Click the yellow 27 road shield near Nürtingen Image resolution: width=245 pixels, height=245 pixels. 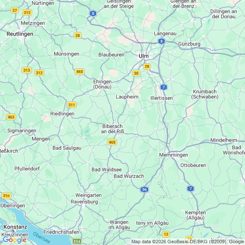point(15,10)
